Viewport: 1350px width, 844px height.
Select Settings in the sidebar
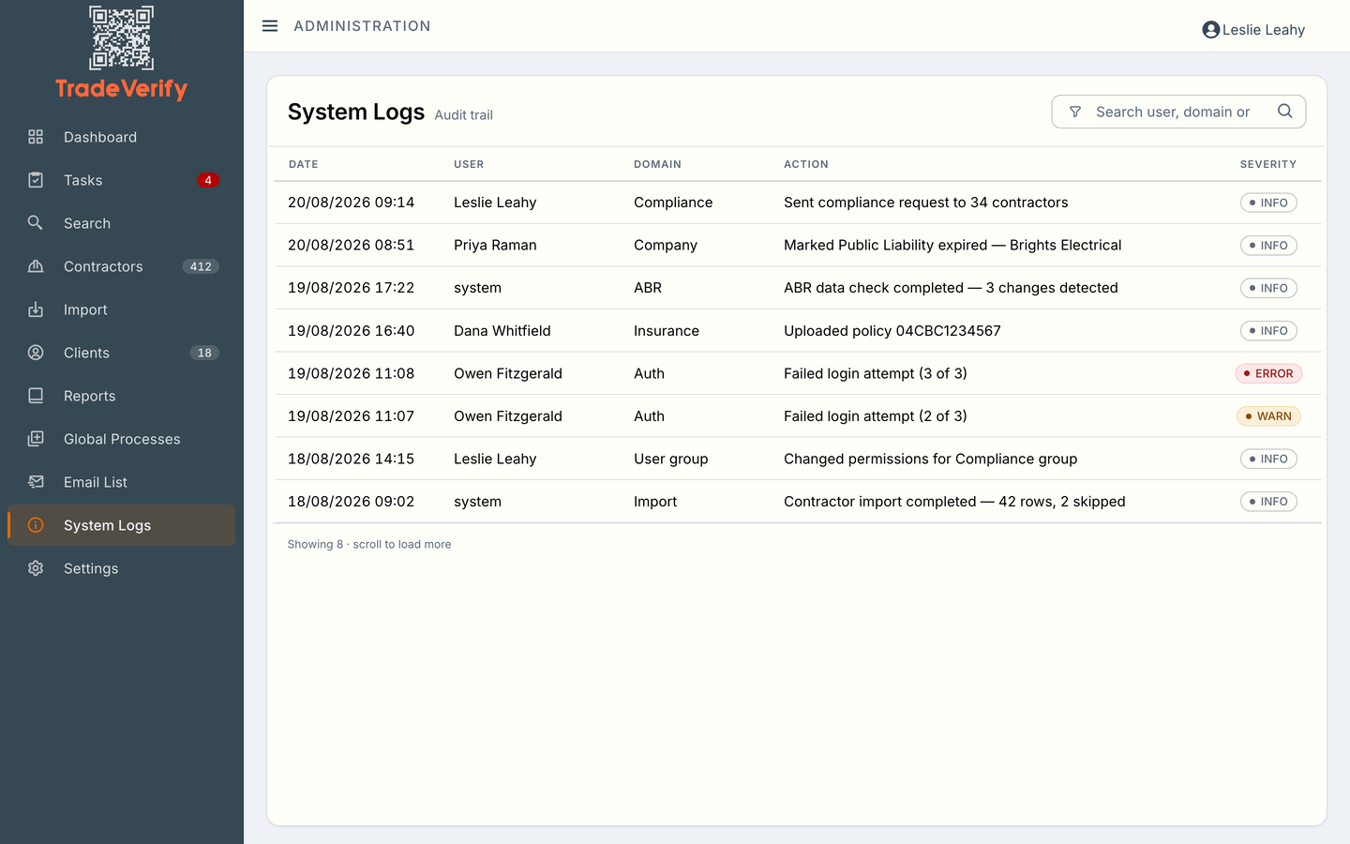(x=122, y=568)
